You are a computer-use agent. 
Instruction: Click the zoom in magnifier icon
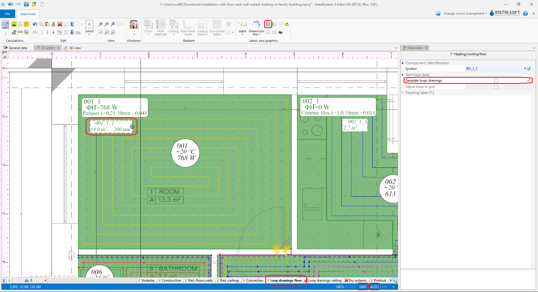[100, 24]
